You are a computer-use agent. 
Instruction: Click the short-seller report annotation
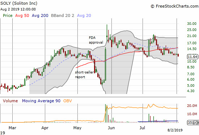click(84, 75)
